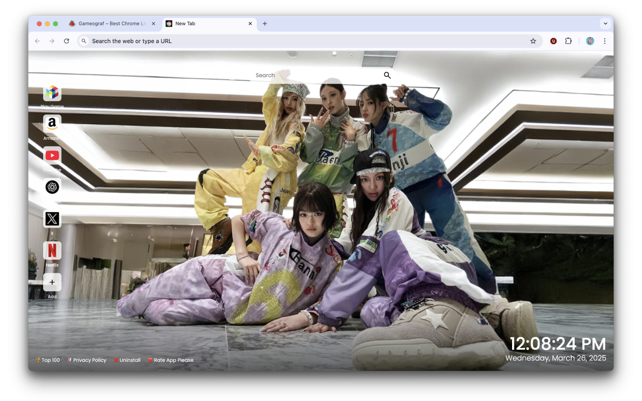The width and height of the screenshot is (642, 401).
Task: Open the Top 100 link
Action: tap(48, 360)
